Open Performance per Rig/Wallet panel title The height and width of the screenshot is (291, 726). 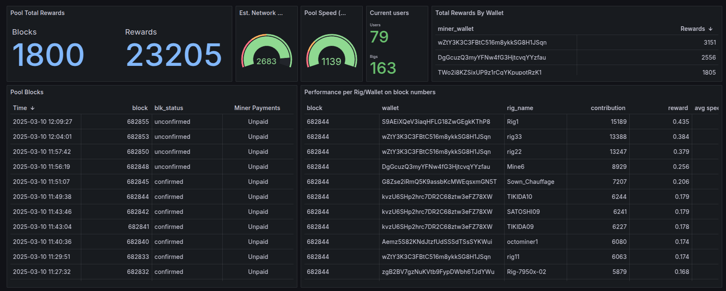370,92
